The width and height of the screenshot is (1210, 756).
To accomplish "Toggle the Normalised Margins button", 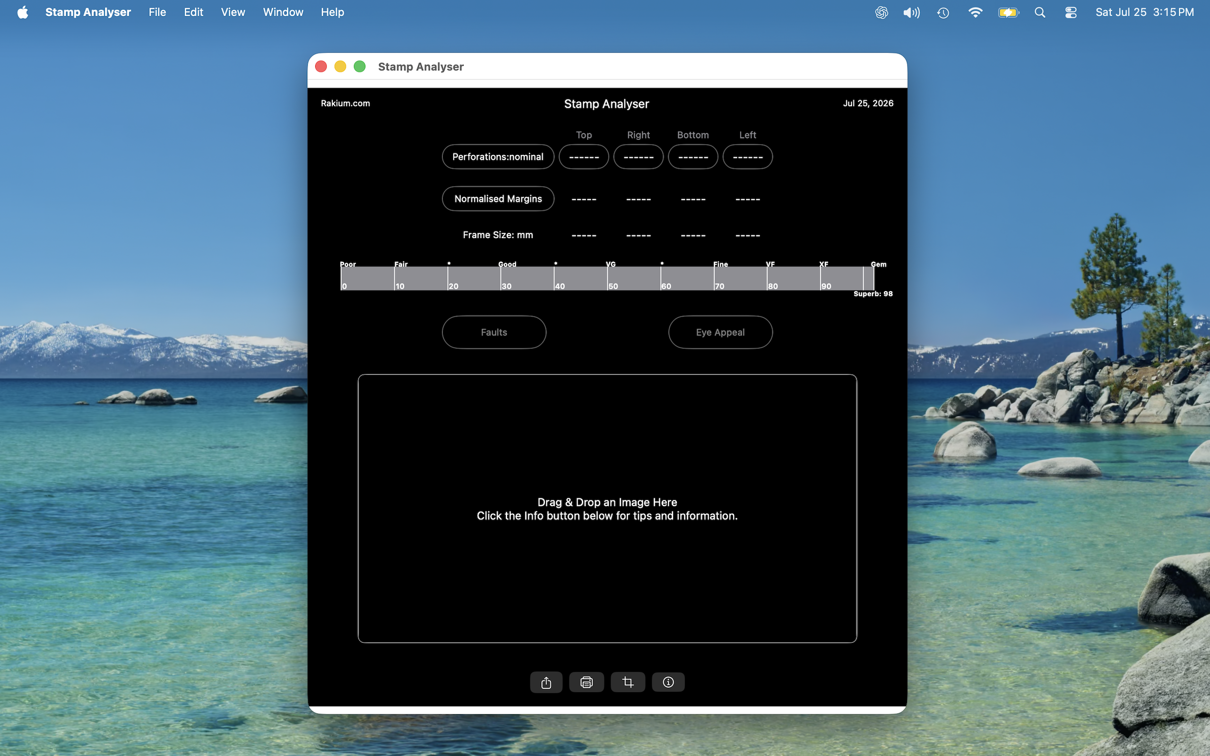I will tap(498, 199).
